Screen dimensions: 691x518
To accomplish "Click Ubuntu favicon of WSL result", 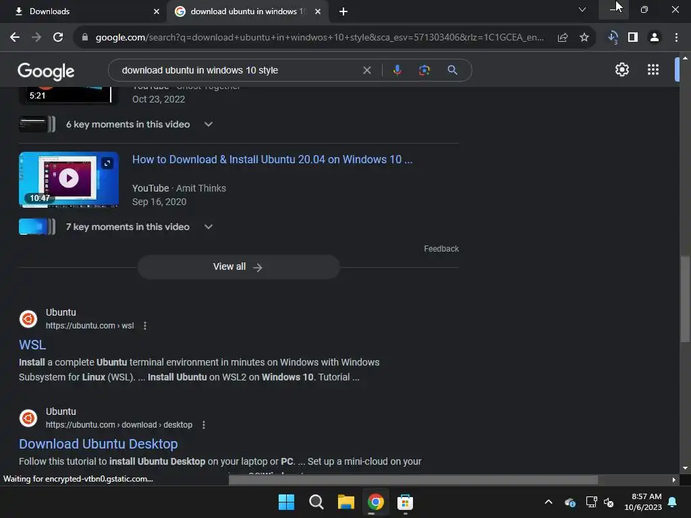I will (x=28, y=319).
